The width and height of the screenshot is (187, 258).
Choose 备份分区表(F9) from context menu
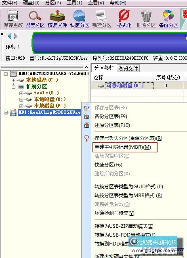(x=111, y=117)
